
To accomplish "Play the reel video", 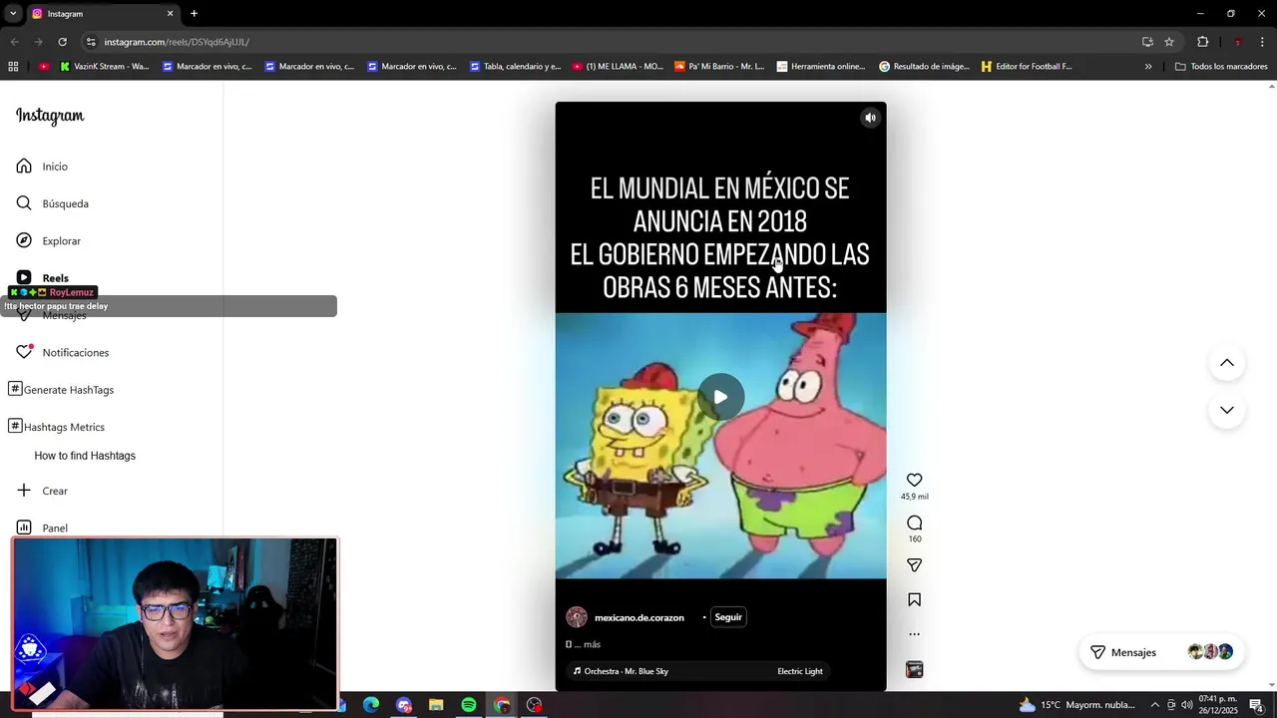I will click(720, 397).
